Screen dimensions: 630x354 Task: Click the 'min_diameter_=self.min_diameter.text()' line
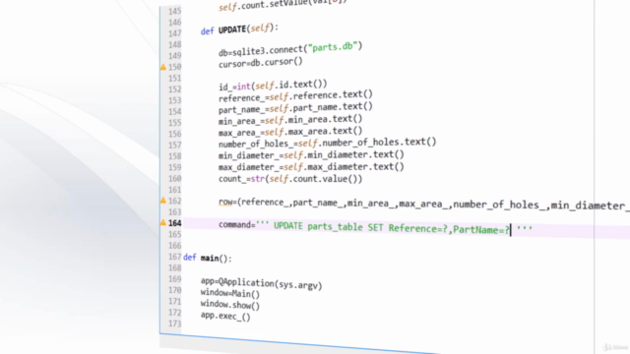311,155
